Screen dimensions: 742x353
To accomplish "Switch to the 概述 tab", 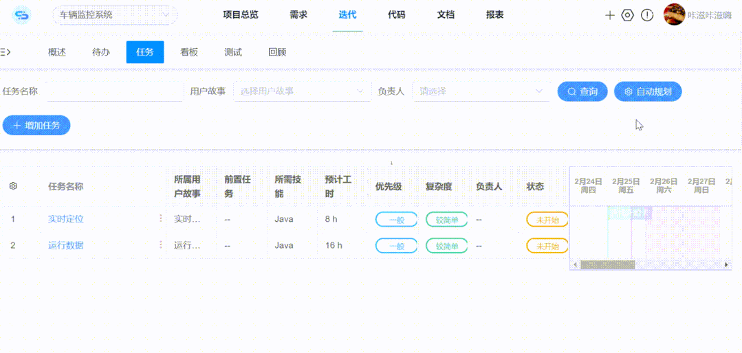I will point(57,52).
